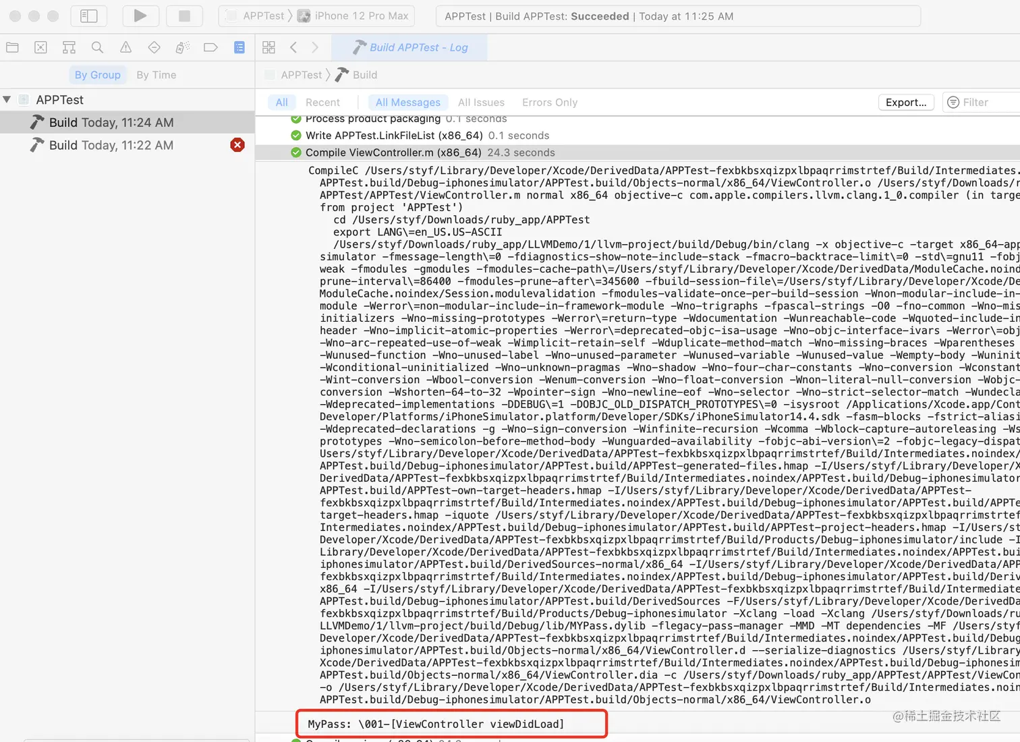Screen dimensions: 1020x742
Task: Switch to By Group view
Action: [98, 75]
